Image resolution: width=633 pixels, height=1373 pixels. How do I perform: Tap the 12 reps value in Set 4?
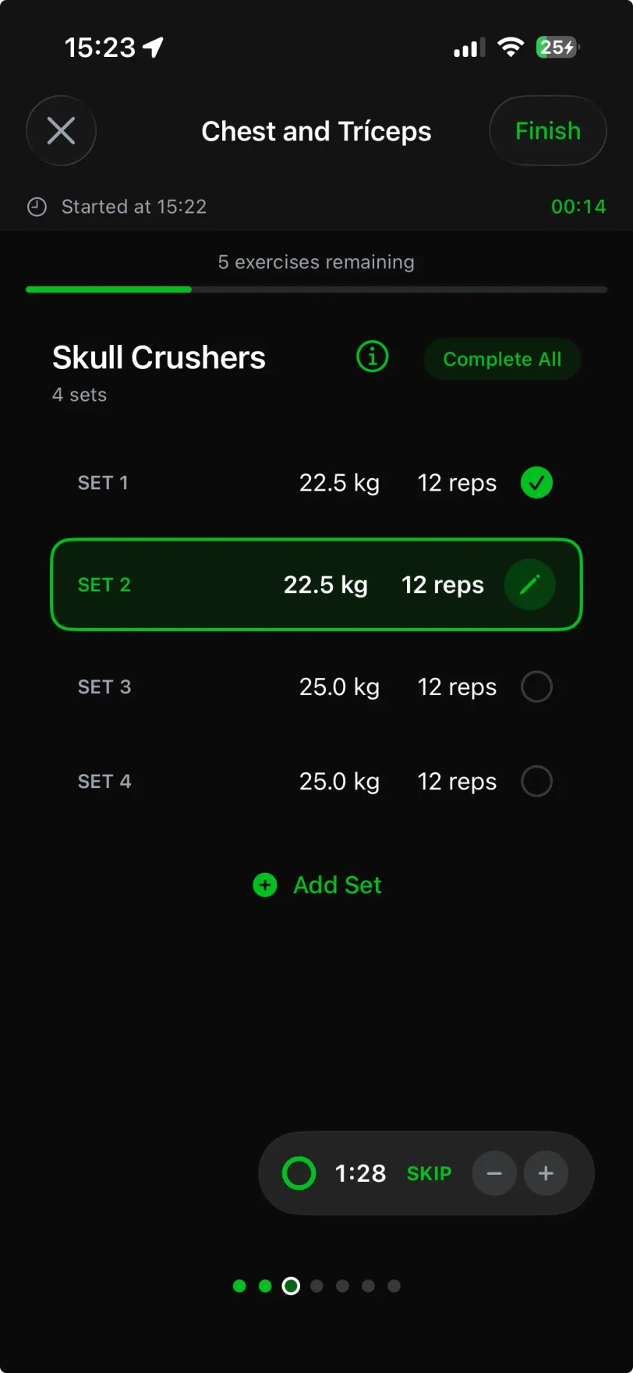pyautogui.click(x=457, y=781)
